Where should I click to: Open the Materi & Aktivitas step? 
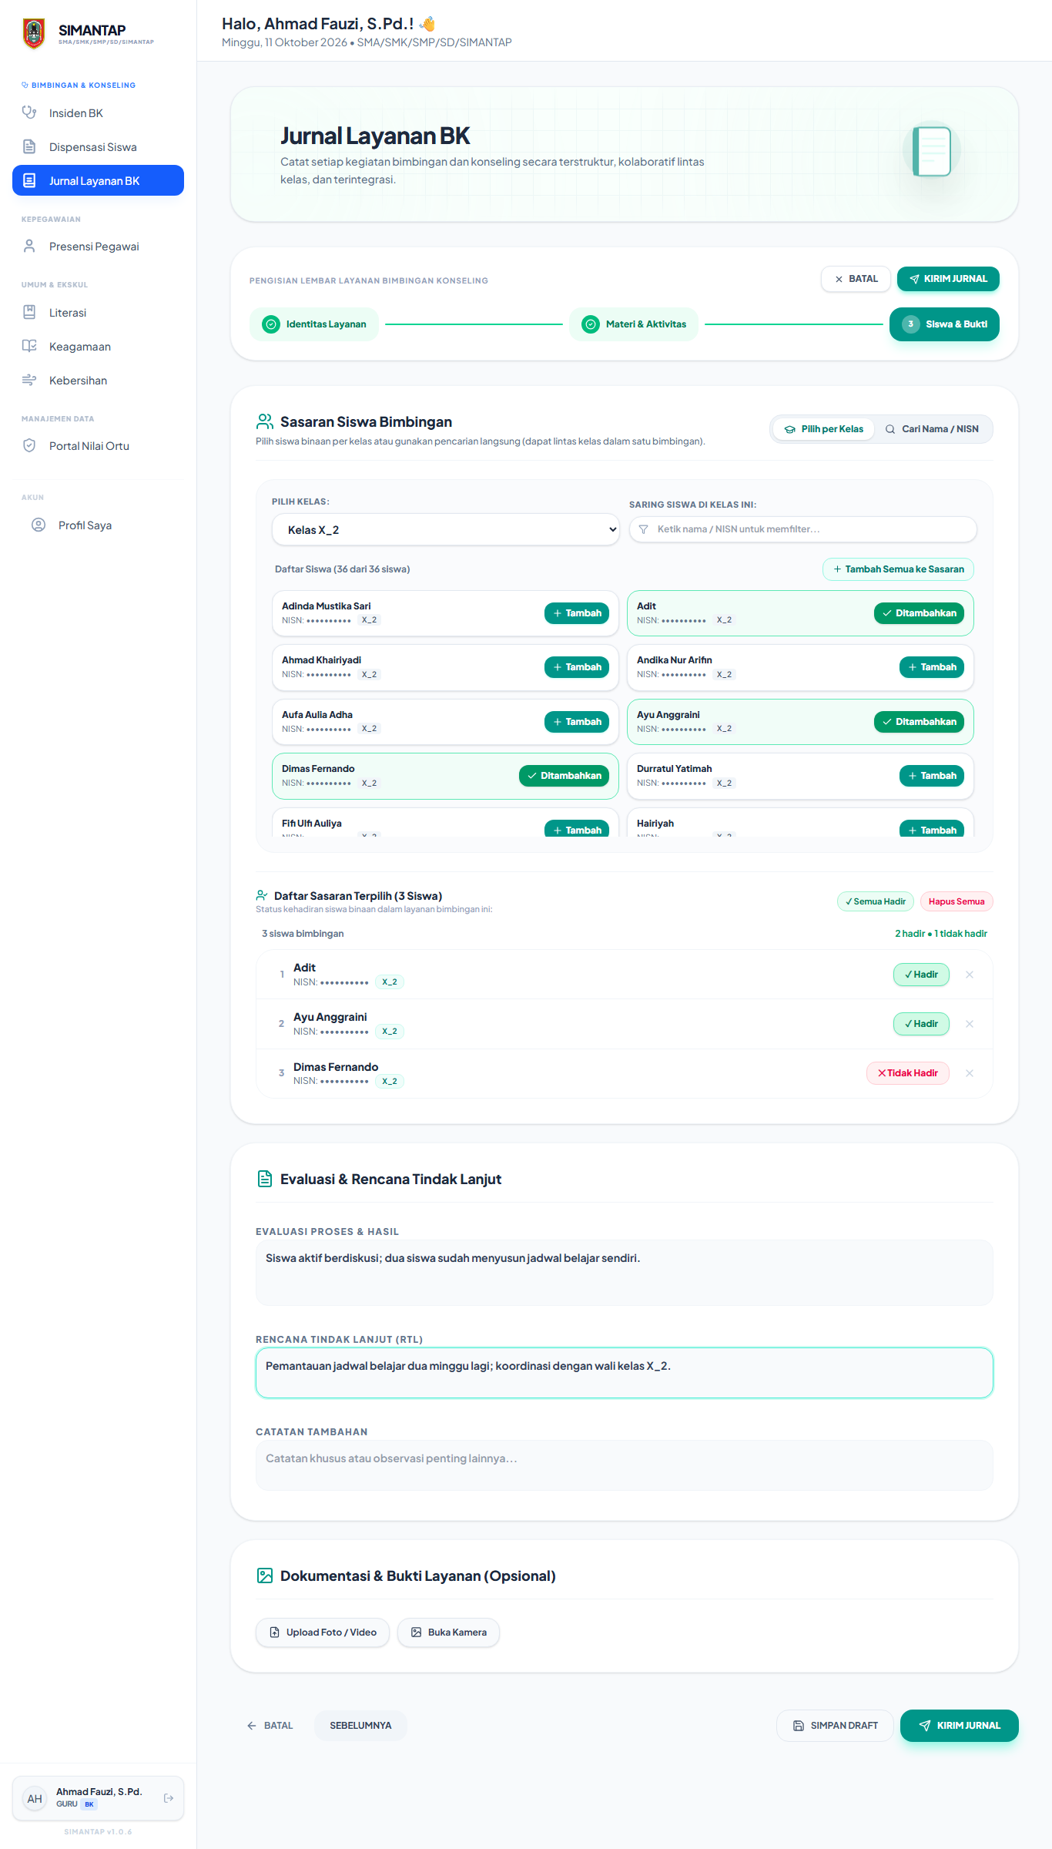click(634, 324)
